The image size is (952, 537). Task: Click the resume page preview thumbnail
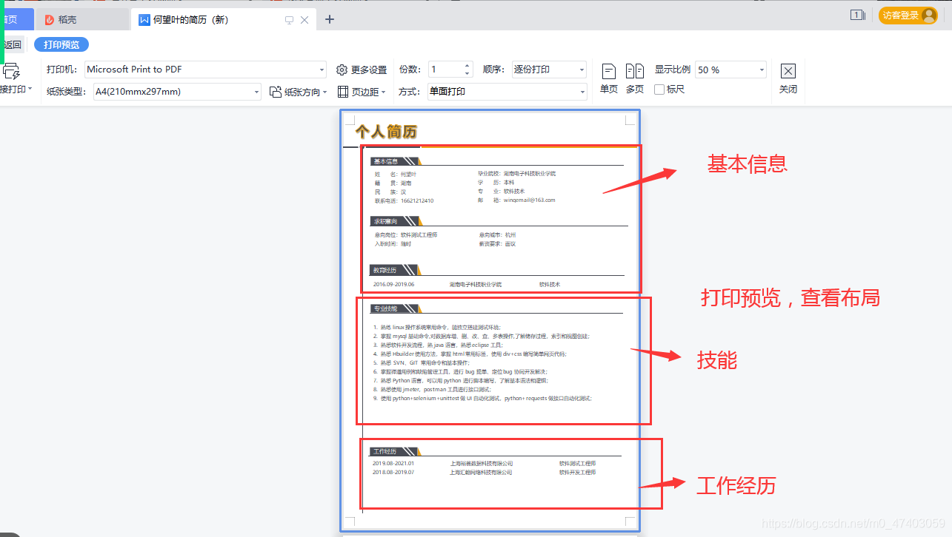click(490, 320)
